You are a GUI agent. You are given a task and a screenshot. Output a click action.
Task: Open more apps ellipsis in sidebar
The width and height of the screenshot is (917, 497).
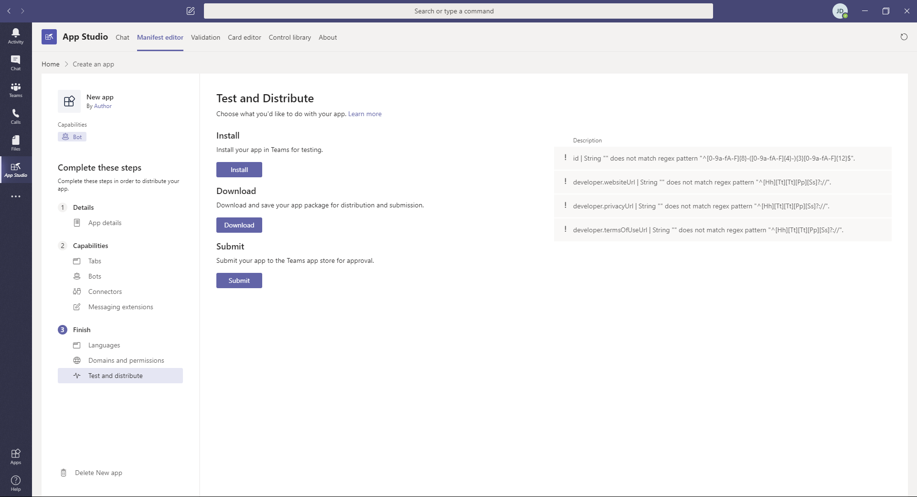[x=16, y=196]
